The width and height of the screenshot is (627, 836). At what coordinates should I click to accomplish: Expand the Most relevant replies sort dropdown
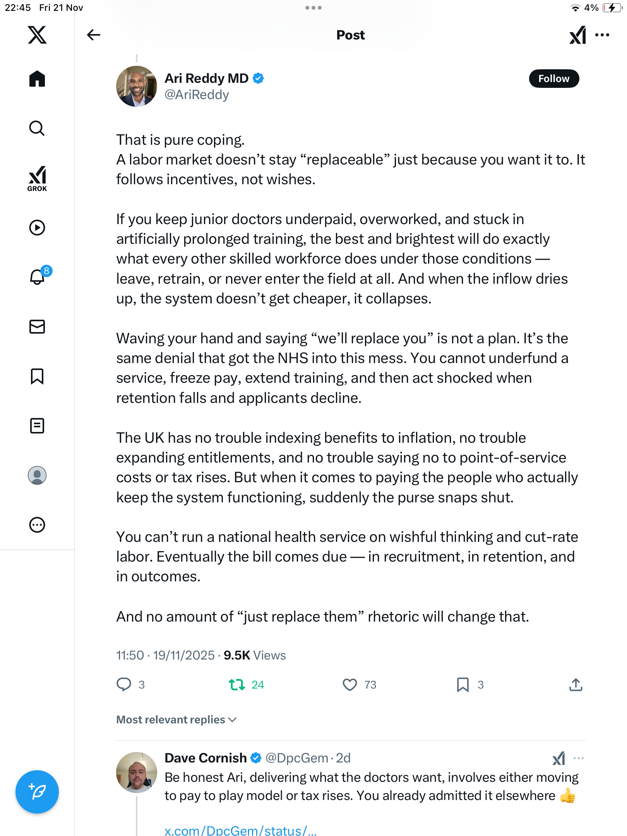(x=176, y=720)
